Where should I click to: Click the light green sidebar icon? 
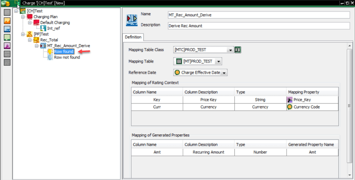click(x=7, y=38)
